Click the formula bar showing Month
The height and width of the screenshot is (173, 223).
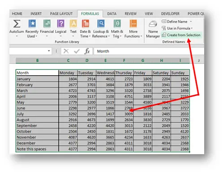[x=149, y=51]
